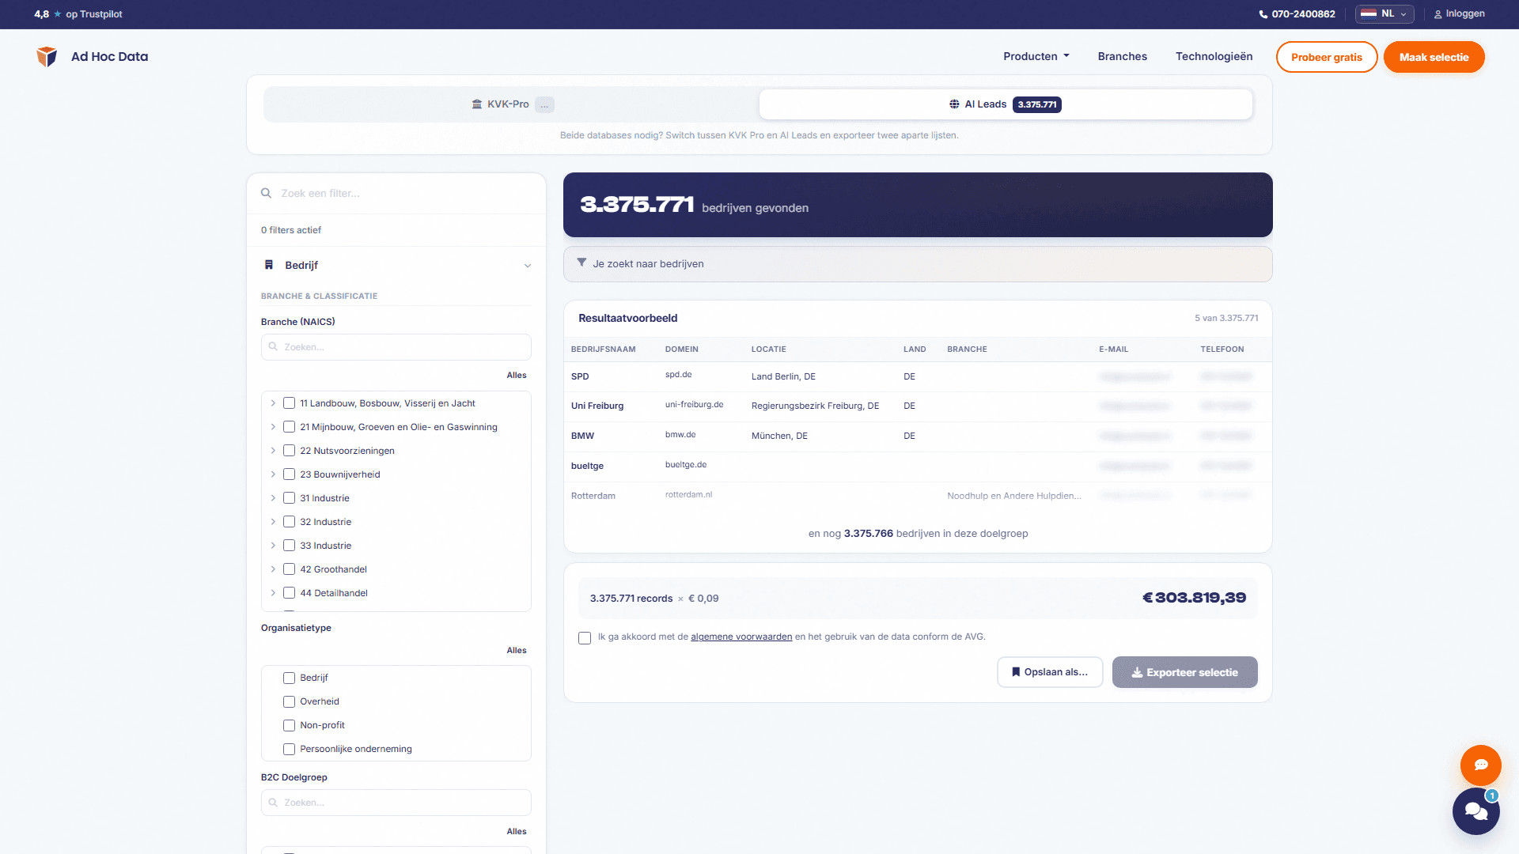Check the Persoonlijke onderneming checkbox
1519x854 pixels.
pyautogui.click(x=290, y=749)
